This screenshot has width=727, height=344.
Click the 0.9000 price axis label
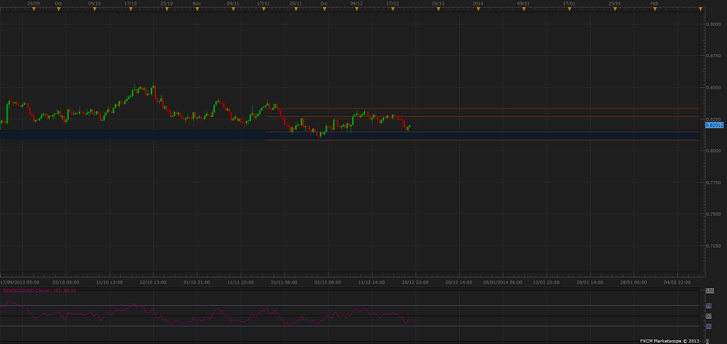pyautogui.click(x=714, y=24)
